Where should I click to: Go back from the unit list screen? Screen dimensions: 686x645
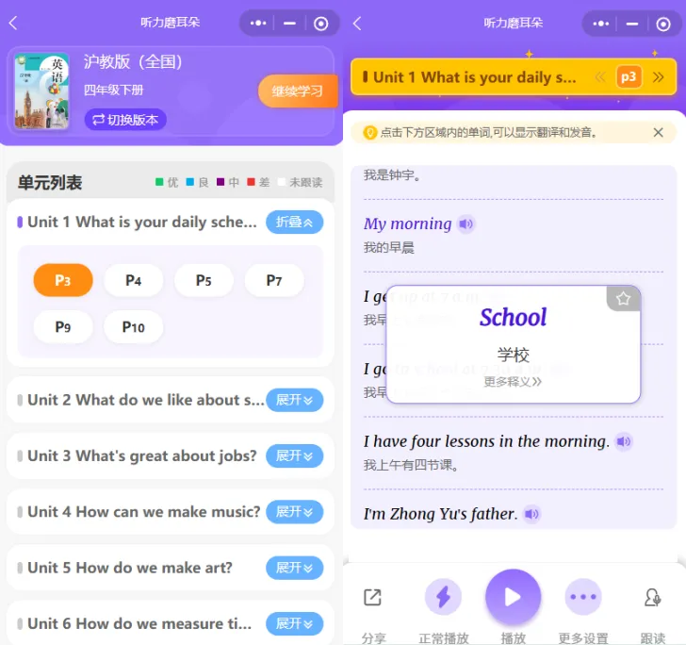13,23
